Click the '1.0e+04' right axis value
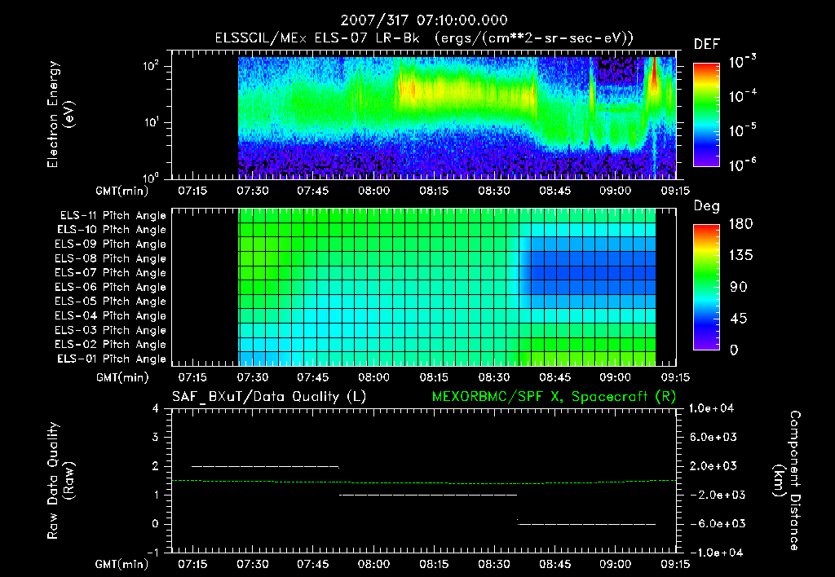Viewport: 835px width, 577px height. pos(711,409)
